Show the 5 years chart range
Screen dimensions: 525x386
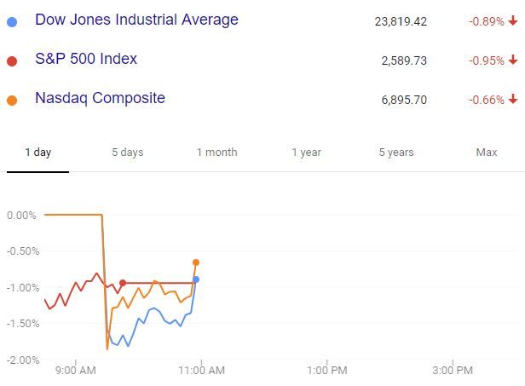[396, 153]
